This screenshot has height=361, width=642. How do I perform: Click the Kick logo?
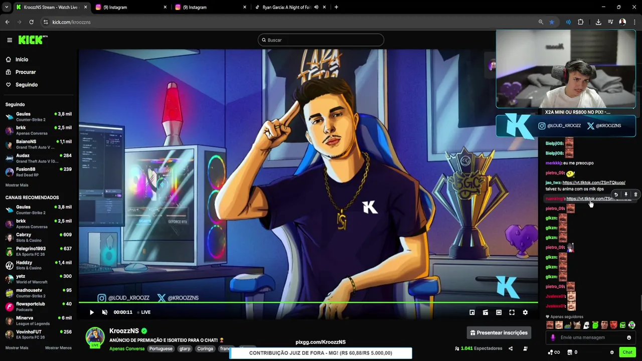(33, 40)
